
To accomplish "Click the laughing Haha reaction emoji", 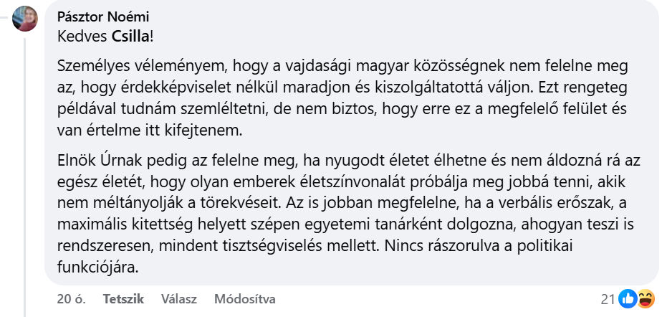I will tap(644, 298).
